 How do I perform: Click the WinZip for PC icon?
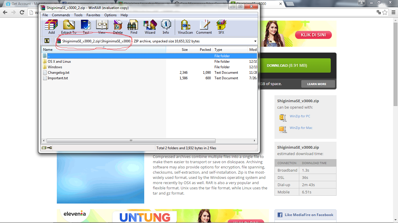click(x=283, y=117)
